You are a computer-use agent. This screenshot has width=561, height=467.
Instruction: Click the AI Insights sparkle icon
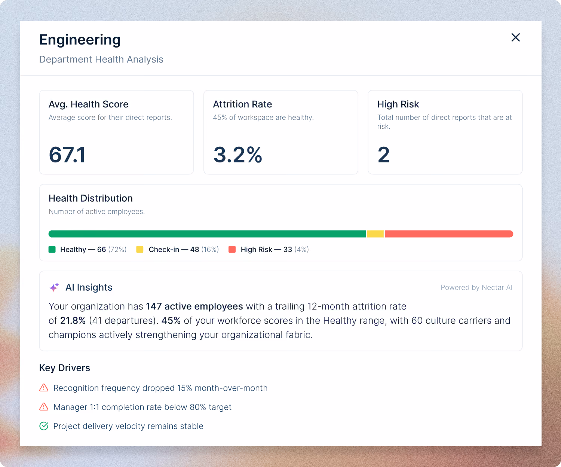pos(54,287)
